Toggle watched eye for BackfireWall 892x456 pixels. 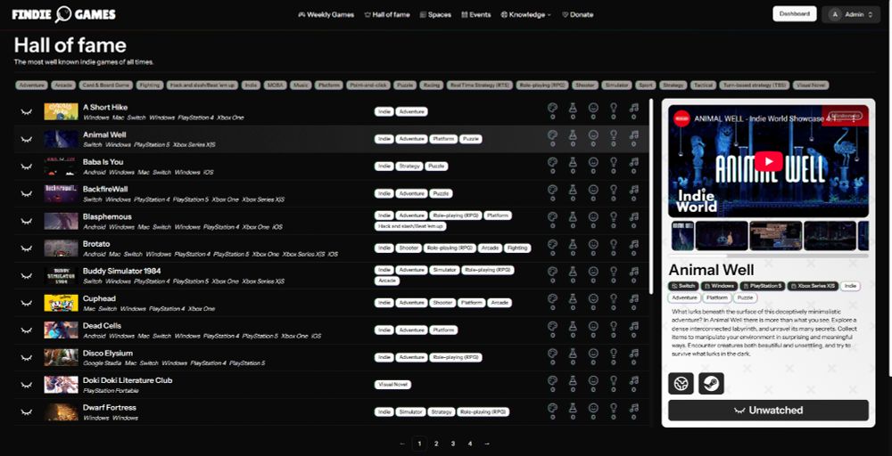(x=26, y=193)
